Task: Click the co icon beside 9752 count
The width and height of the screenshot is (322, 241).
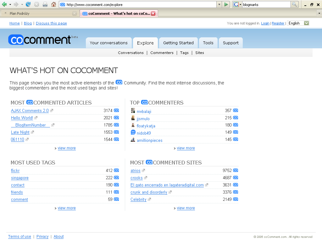Action: click(x=236, y=170)
